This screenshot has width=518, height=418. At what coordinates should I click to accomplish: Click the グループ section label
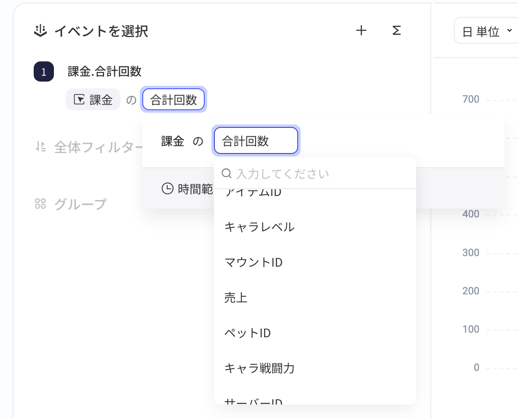pyautogui.click(x=80, y=204)
